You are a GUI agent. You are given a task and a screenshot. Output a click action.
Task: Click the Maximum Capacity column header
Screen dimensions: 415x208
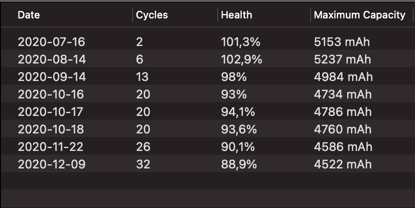click(x=359, y=15)
